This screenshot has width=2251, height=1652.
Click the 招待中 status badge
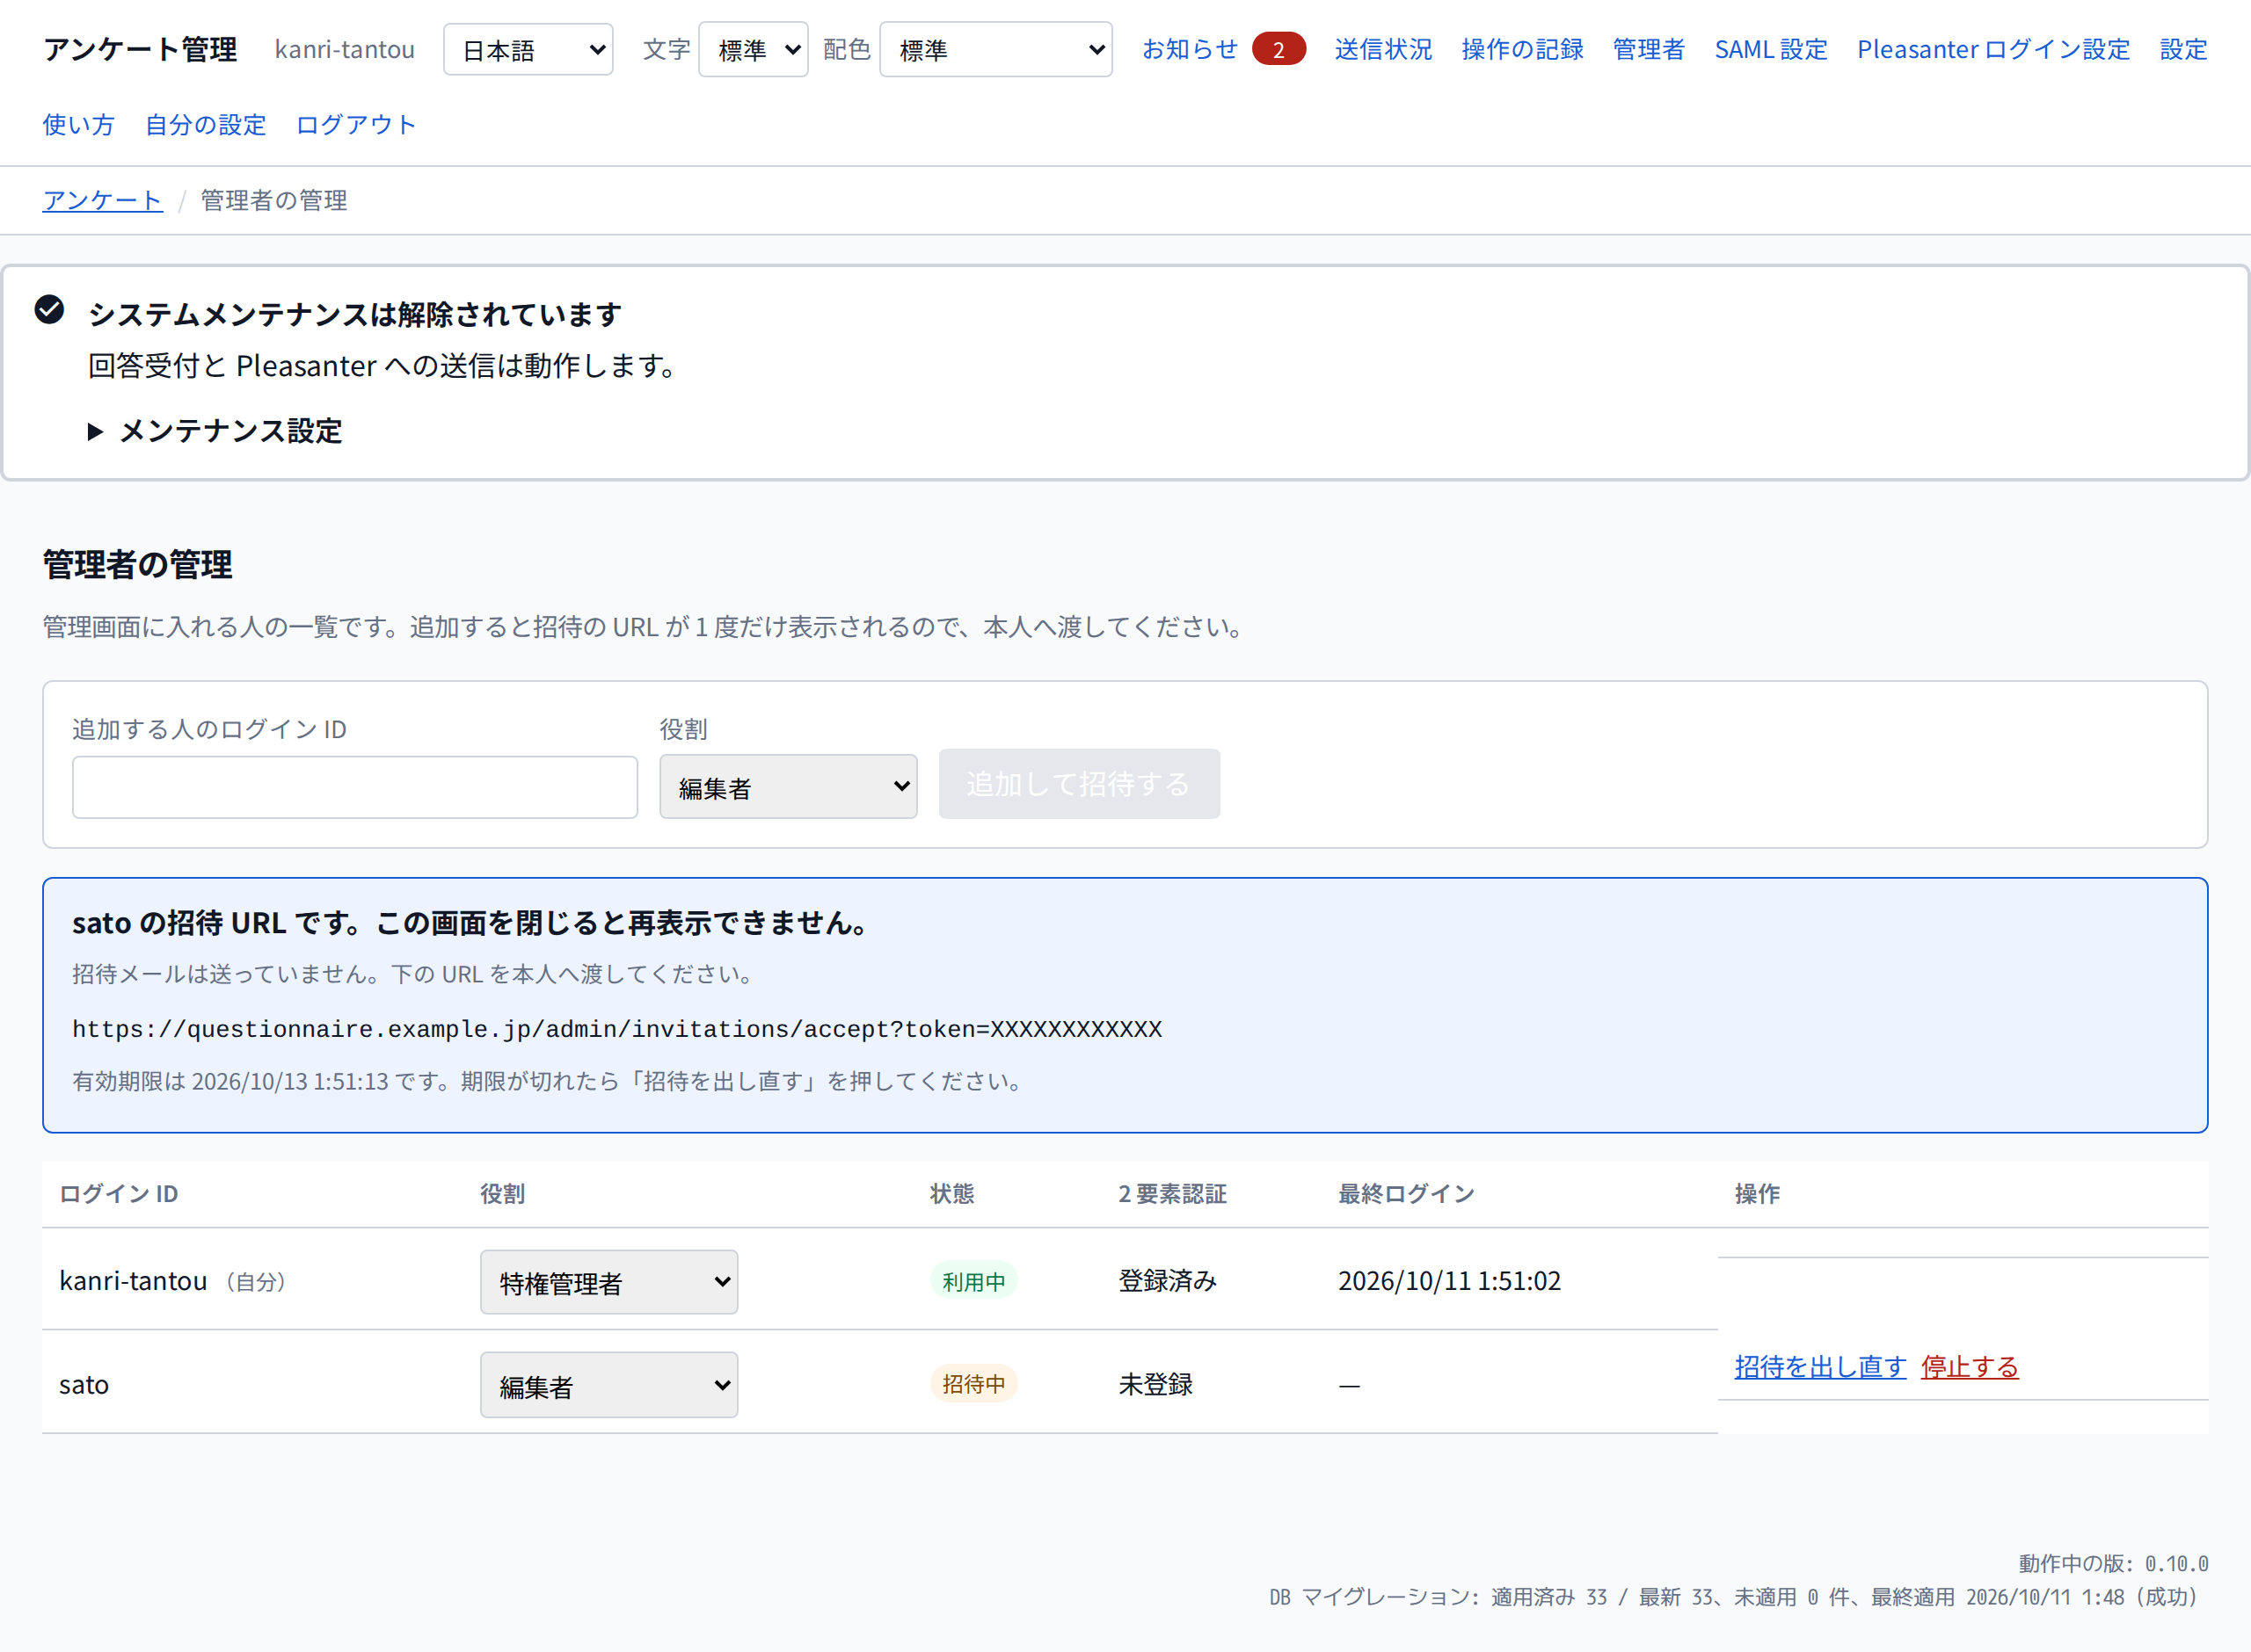pyautogui.click(x=973, y=1384)
